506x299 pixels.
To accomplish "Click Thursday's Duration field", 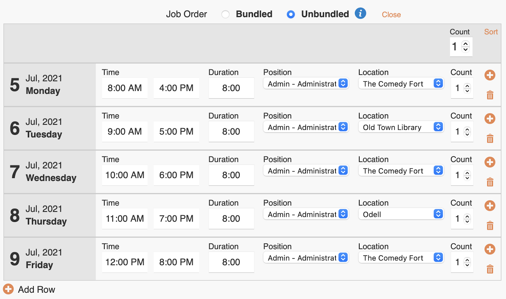I will [x=231, y=219].
